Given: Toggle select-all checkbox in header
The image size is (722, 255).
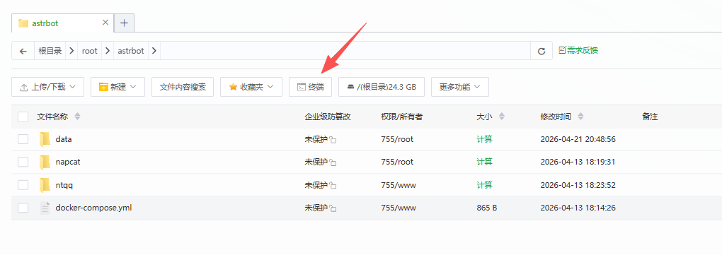Looking at the screenshot, I should [x=23, y=117].
